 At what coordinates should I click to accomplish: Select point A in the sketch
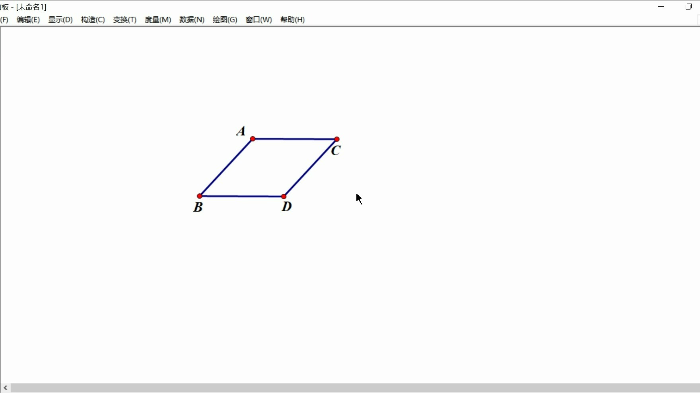[x=253, y=139]
